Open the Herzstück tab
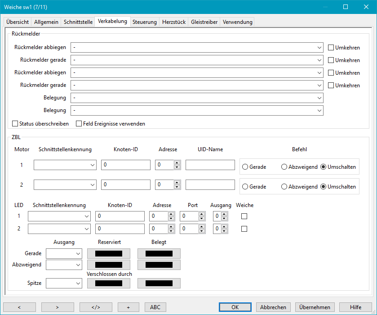The width and height of the screenshot is (377, 315). tap(174, 22)
